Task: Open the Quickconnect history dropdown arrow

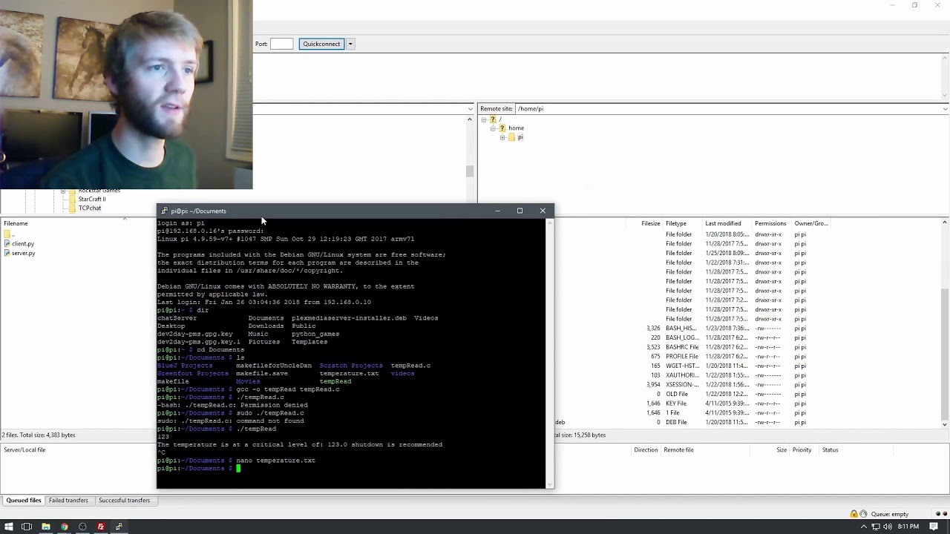Action: click(x=350, y=44)
